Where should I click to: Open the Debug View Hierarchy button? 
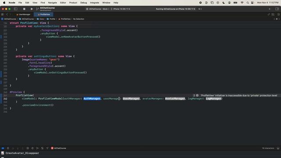click(x=28, y=148)
